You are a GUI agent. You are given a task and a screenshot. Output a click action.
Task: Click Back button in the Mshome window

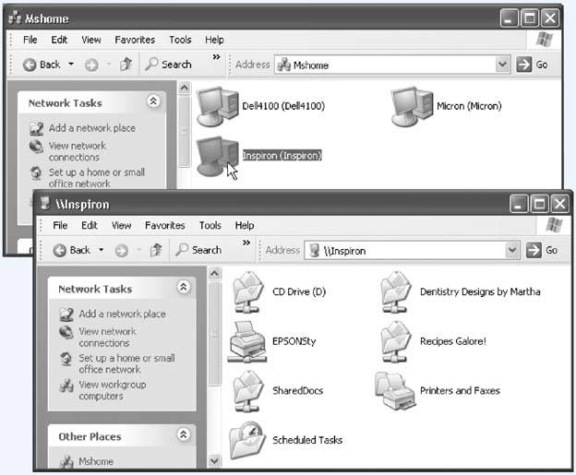(x=42, y=65)
